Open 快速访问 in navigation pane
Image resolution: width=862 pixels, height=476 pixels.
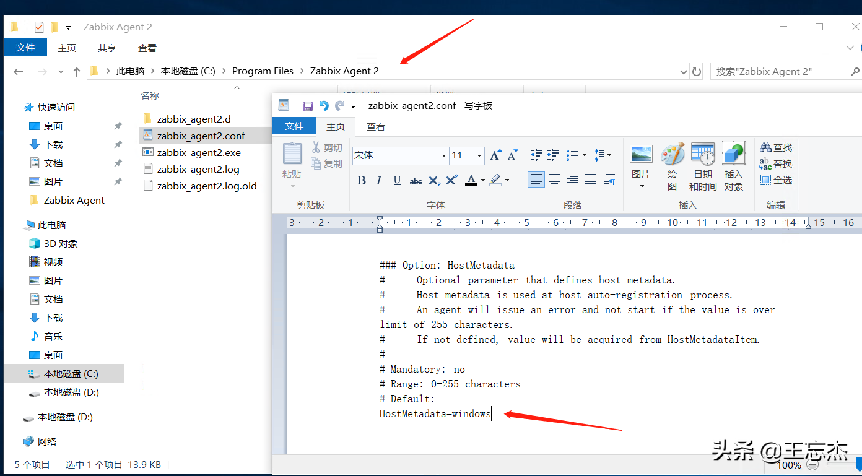(x=56, y=108)
